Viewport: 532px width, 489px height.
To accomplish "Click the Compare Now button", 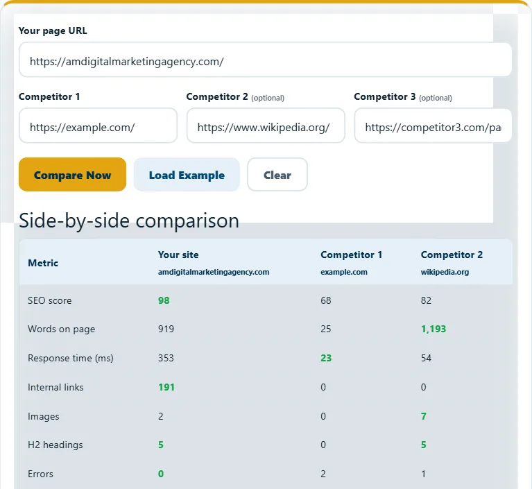I will 72,174.
